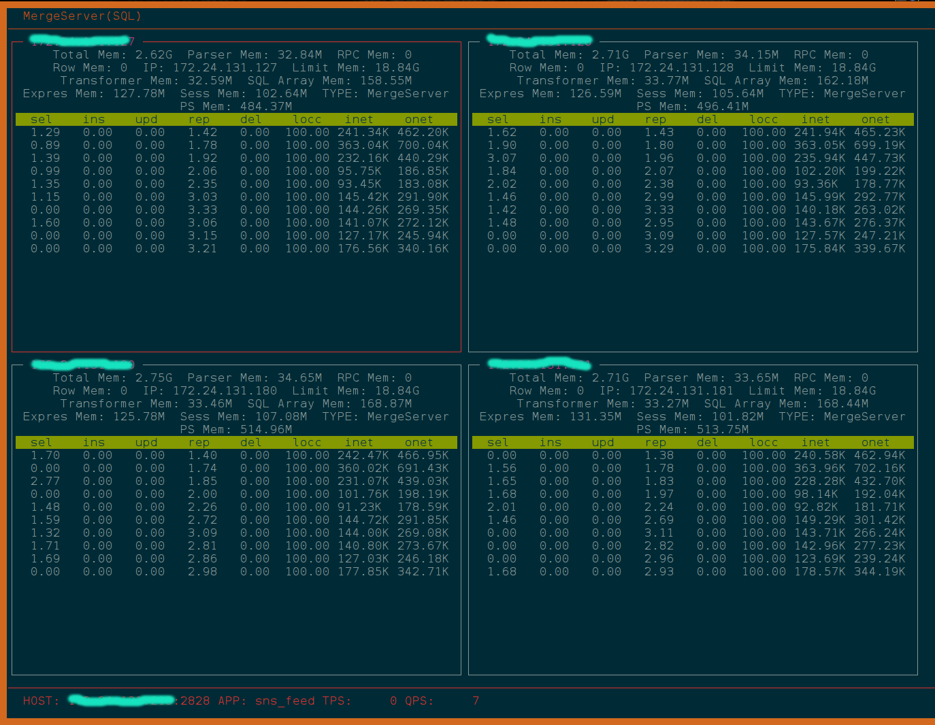935x725 pixels.
Task: Click inet value 176.56K
Action: click(363, 248)
